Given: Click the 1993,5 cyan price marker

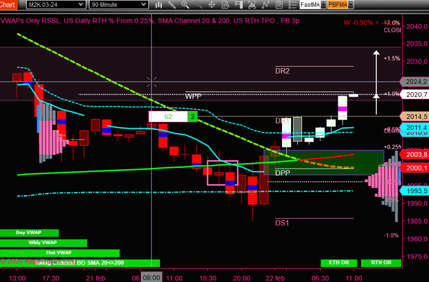Looking at the screenshot, I should [415, 191].
